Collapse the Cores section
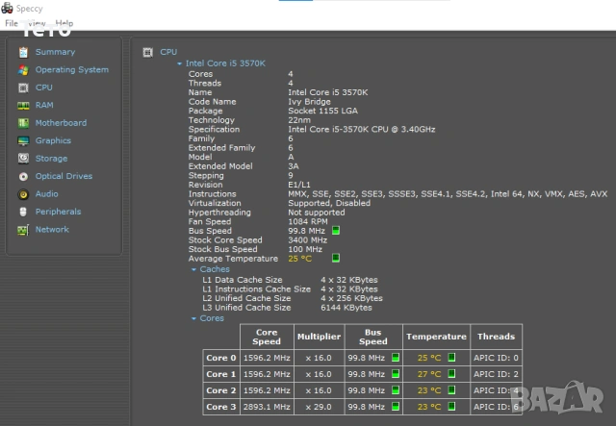This screenshot has height=426, width=616. pyautogui.click(x=193, y=317)
